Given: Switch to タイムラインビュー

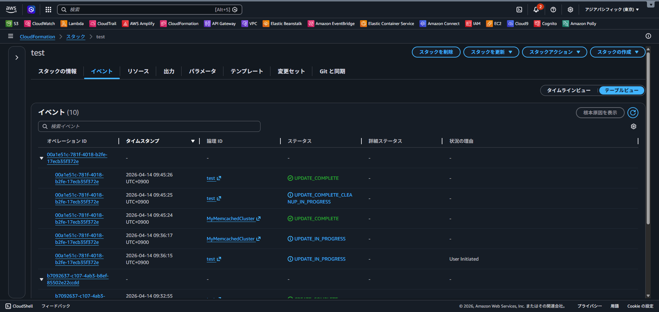Looking at the screenshot, I should point(569,90).
